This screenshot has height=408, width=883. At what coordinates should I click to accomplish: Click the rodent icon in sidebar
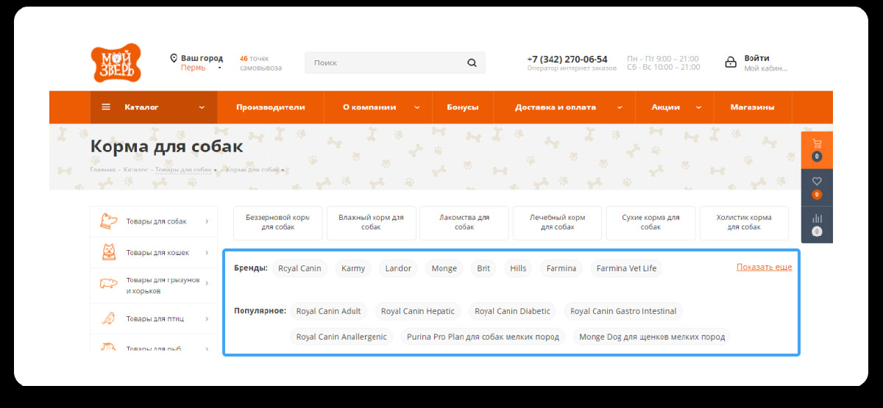[x=108, y=284]
